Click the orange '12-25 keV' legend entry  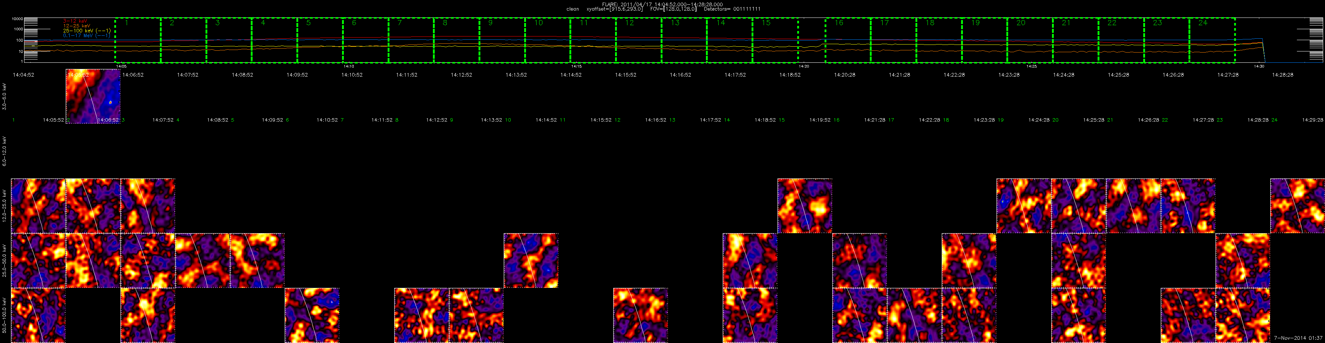[77, 26]
